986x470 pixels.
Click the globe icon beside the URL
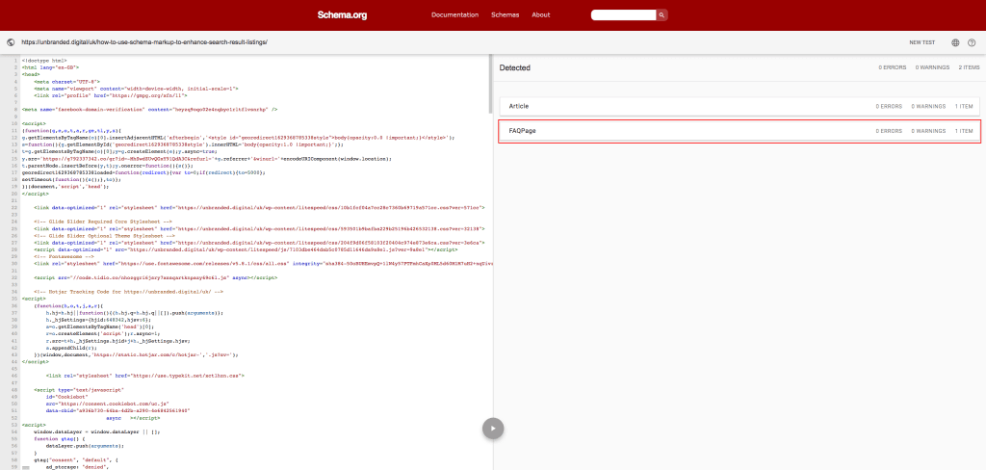pos(11,42)
